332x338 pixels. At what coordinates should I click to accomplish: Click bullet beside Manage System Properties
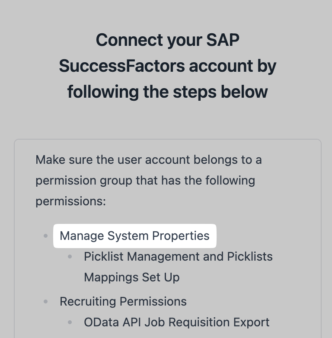coord(45,236)
